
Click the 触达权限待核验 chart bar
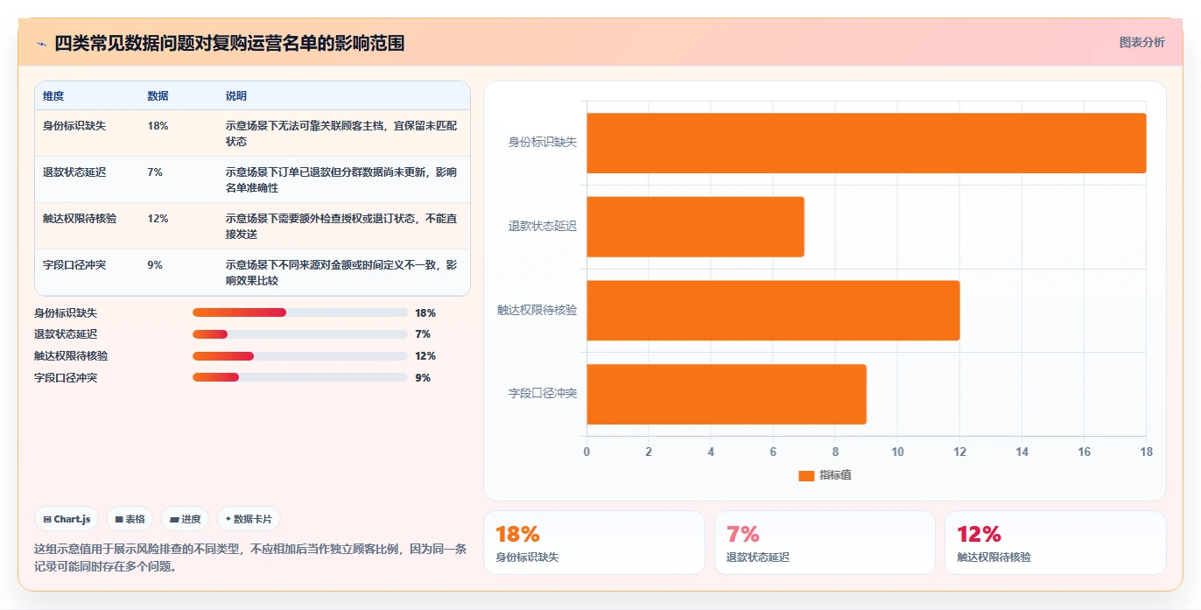(x=773, y=311)
